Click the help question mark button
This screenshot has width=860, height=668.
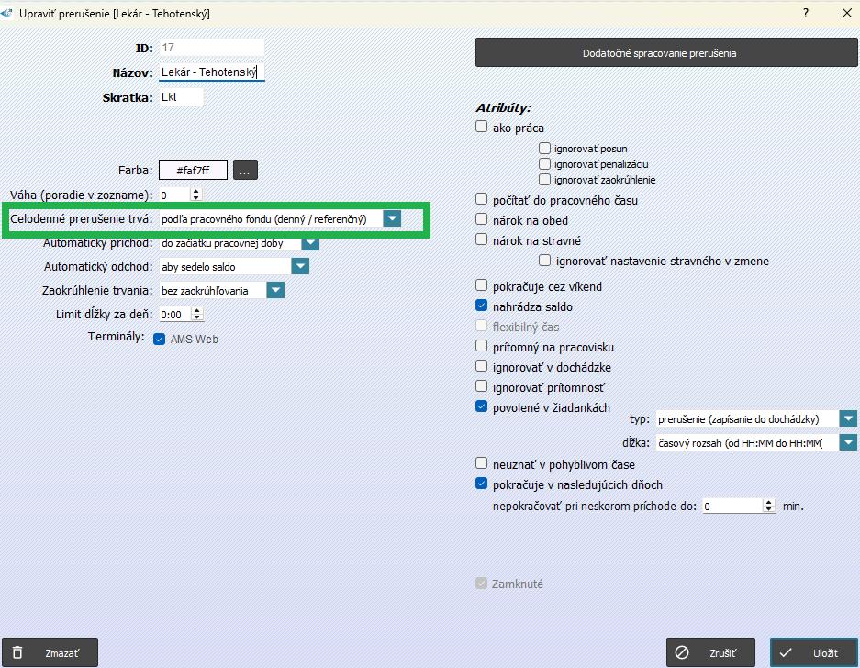pyautogui.click(x=806, y=13)
